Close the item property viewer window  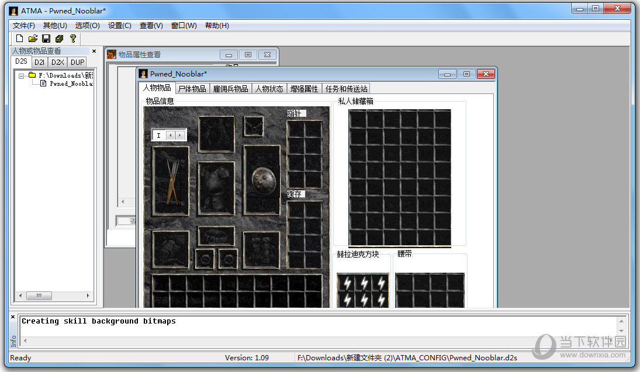(267, 55)
